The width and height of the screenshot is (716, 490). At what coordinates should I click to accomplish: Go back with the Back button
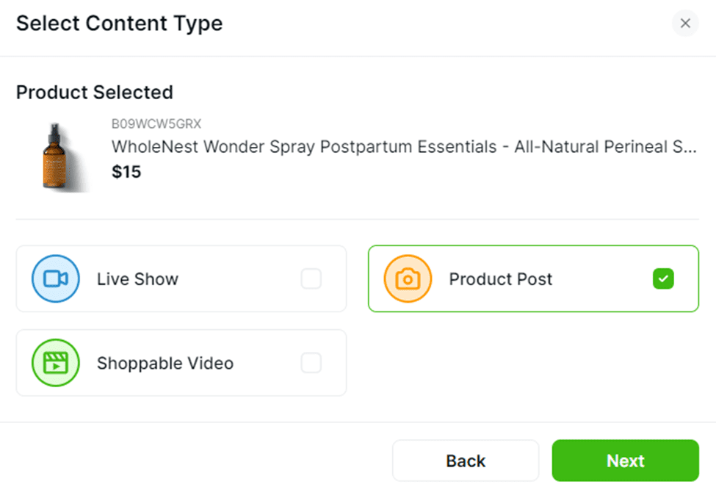466,461
